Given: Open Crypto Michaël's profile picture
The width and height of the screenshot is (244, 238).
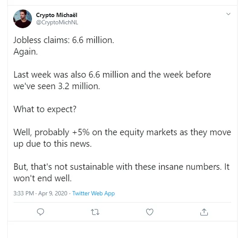Looking at the screenshot, I should (23, 19).
